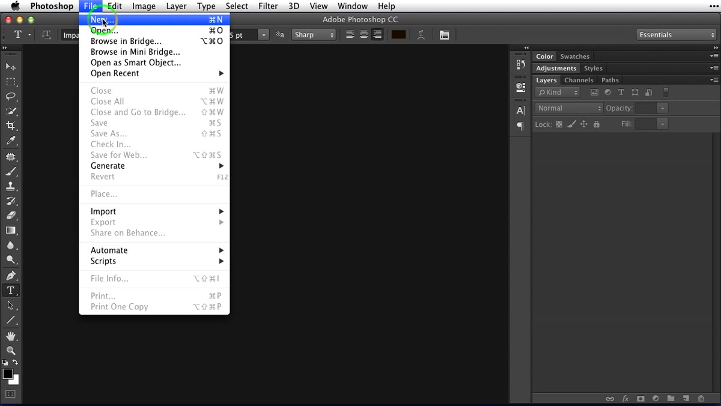This screenshot has width=721, height=406.
Task: Click the link layers icon
Action: [610, 399]
